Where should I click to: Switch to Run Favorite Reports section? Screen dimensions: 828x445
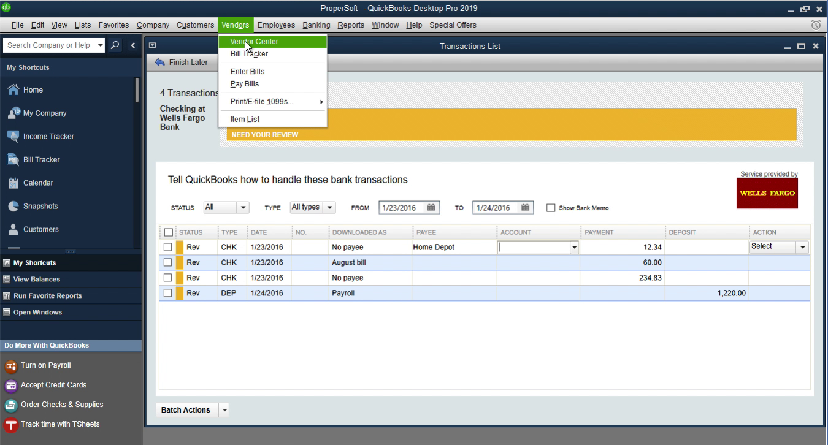click(71, 296)
